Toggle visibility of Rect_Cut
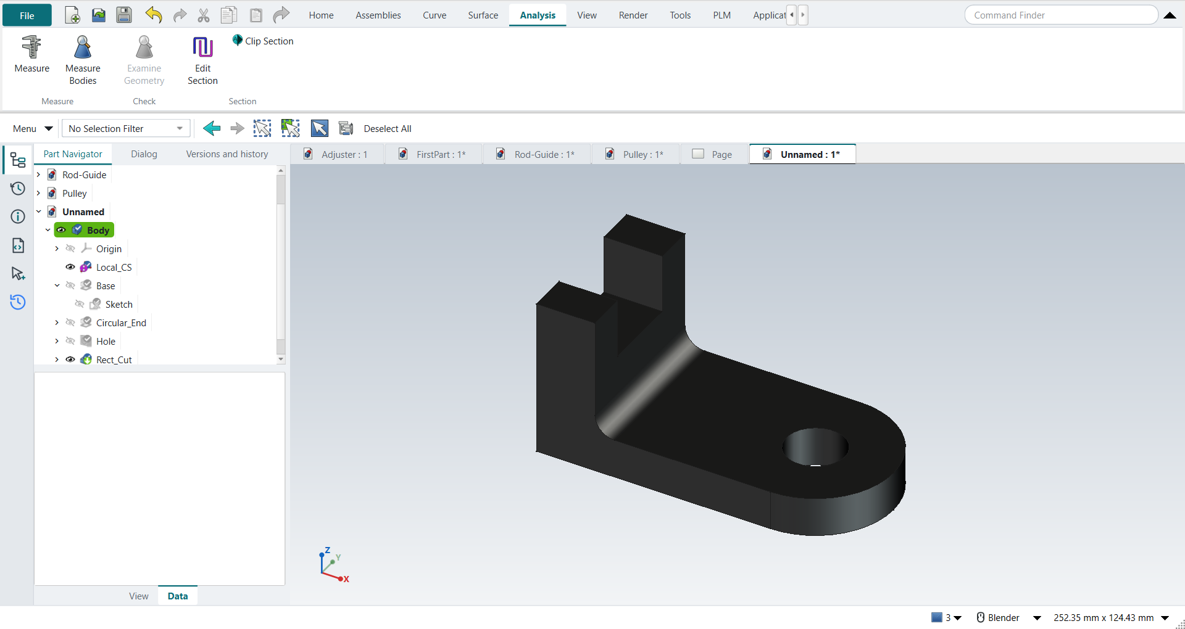The height and width of the screenshot is (629, 1185). [70, 360]
